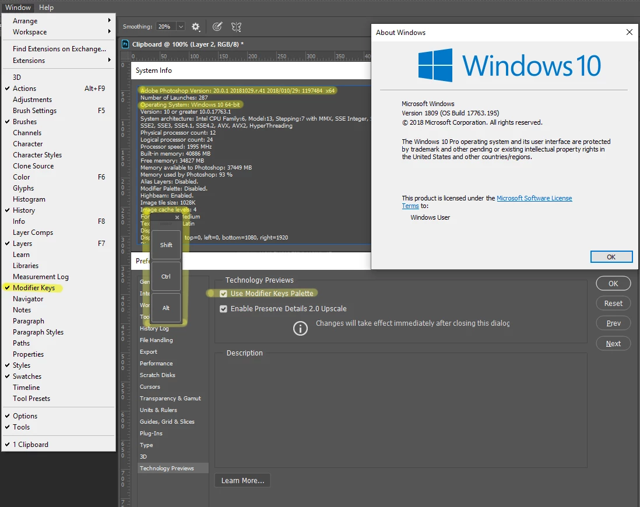Toggle the pen pressure size icon
640x507 pixels.
[x=217, y=27]
